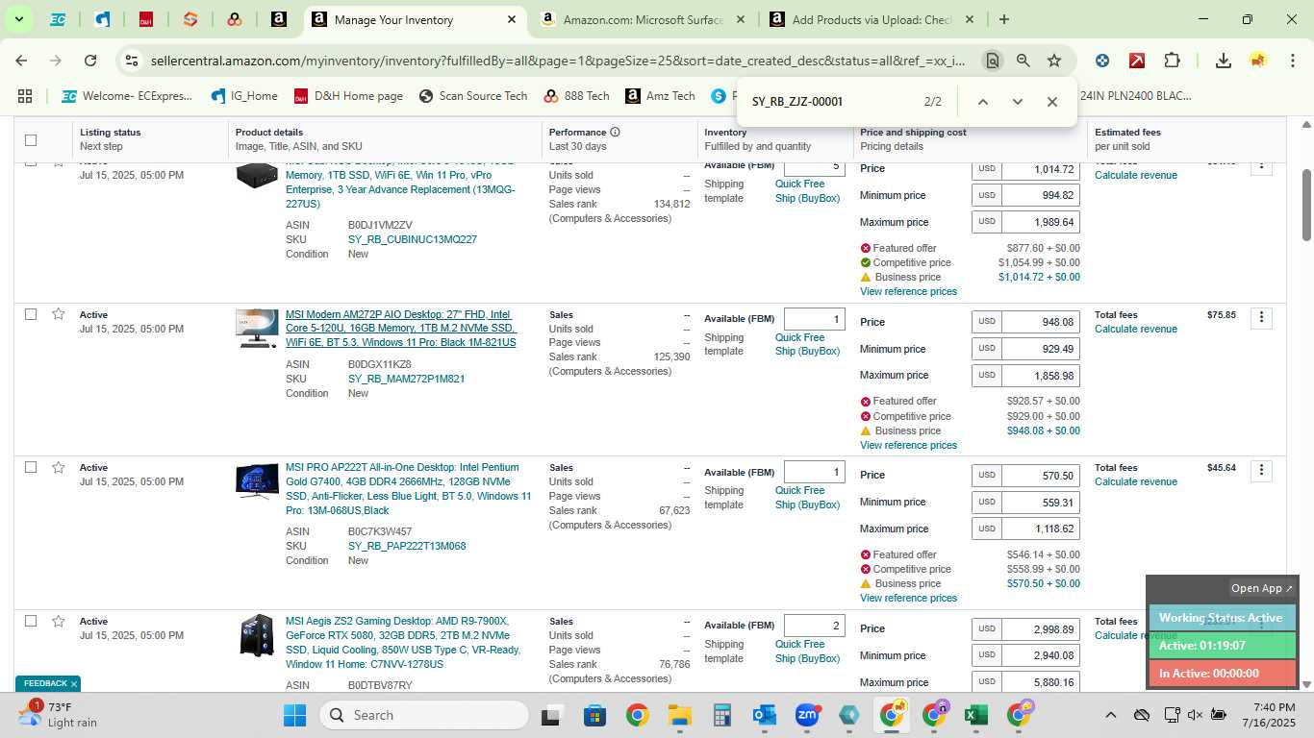Open the zoom magnifier icon in address bar
The height and width of the screenshot is (738, 1314).
pos(1023,61)
